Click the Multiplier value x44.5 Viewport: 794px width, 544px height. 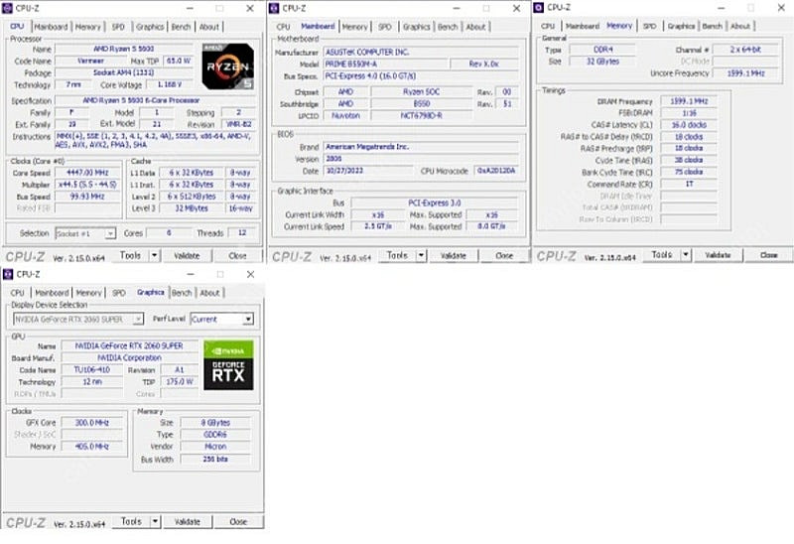pos(87,185)
